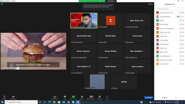Viewport: 185px width, 104px height.
Task: Open audio options arrow beside Unmute
Action: 8,97
